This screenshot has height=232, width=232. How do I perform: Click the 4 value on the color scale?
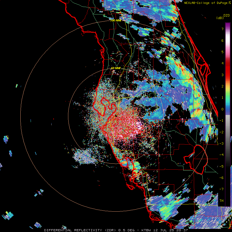(x=222, y=63)
